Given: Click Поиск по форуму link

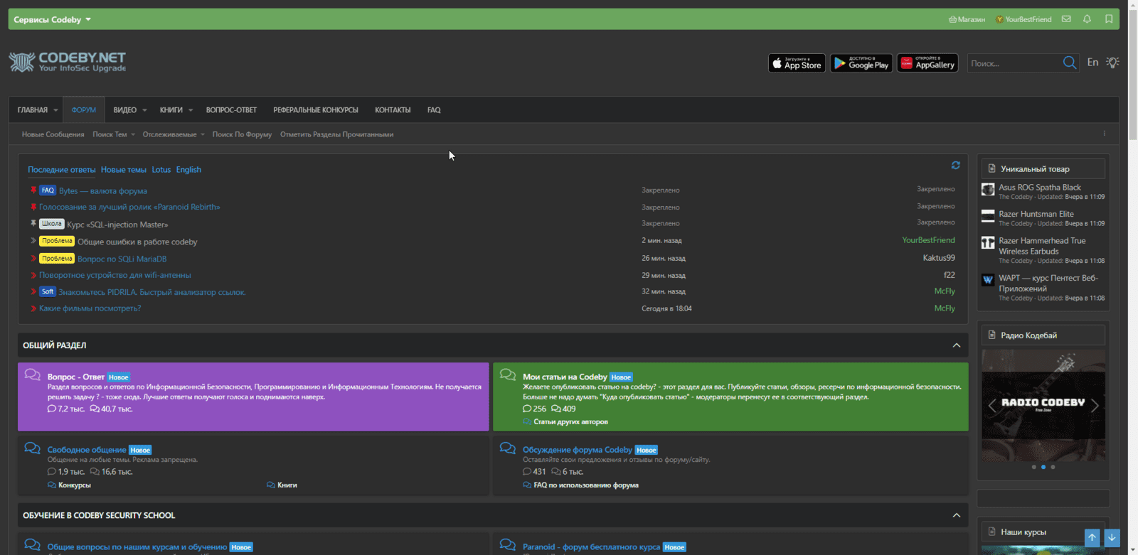Looking at the screenshot, I should click(242, 134).
